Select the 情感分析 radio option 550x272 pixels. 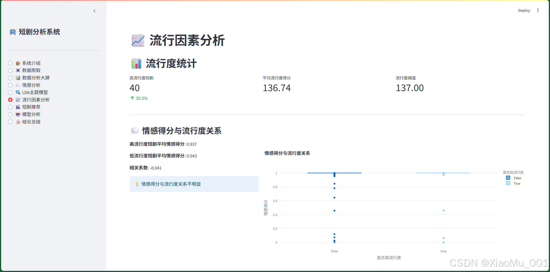[x=10, y=85]
